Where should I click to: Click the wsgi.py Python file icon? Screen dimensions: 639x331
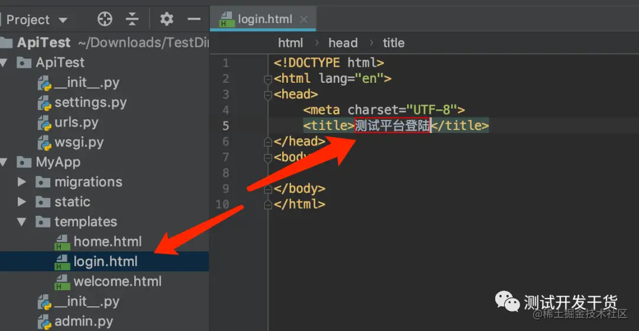point(44,143)
